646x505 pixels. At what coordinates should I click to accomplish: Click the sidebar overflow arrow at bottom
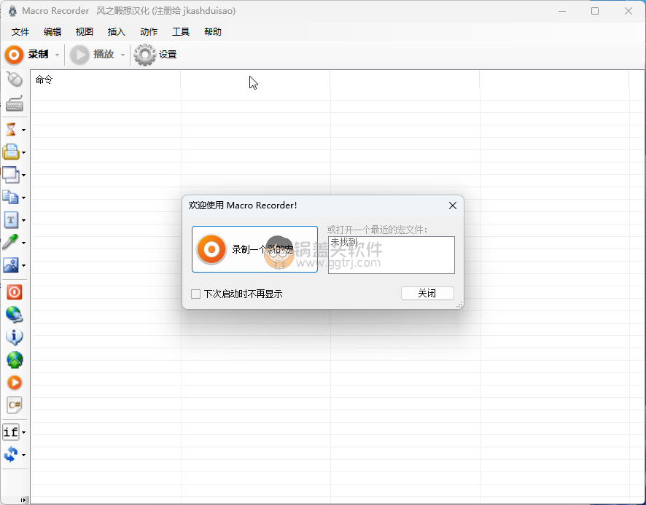coord(23,500)
